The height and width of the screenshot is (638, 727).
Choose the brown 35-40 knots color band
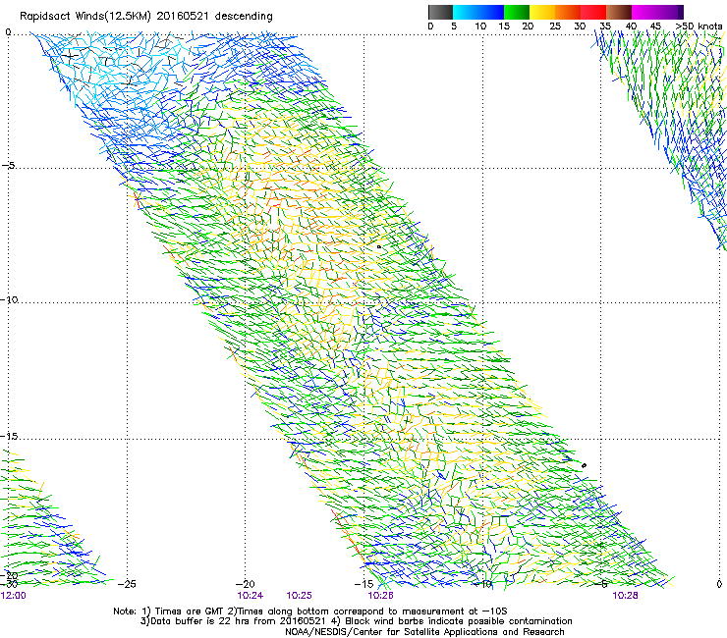[619, 12]
